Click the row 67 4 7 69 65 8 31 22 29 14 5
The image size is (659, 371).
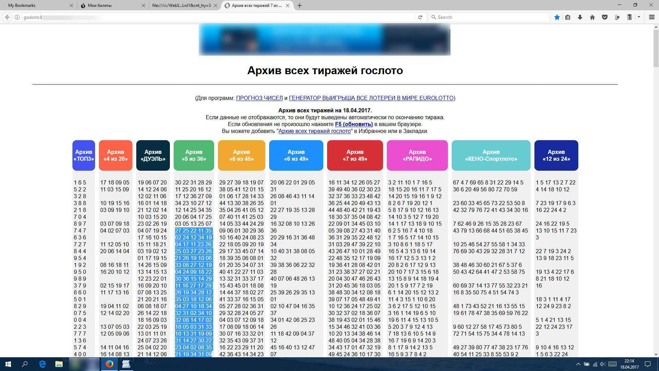coord(488,183)
